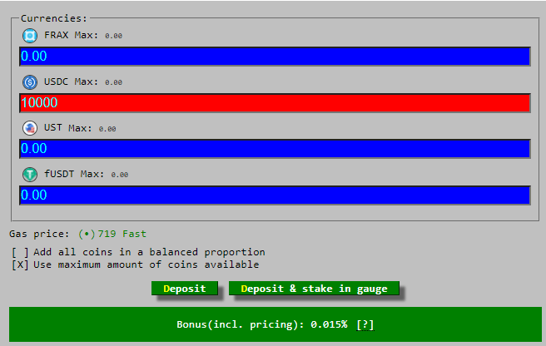Screen dimensions: 546x346
Task: Click the Deposit button
Action: click(x=185, y=289)
